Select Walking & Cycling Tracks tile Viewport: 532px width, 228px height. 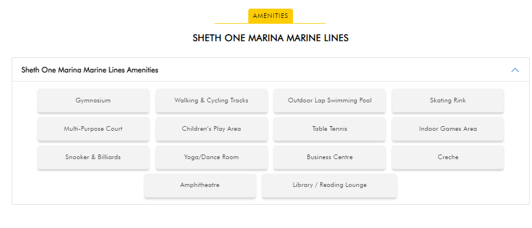pyautogui.click(x=211, y=101)
